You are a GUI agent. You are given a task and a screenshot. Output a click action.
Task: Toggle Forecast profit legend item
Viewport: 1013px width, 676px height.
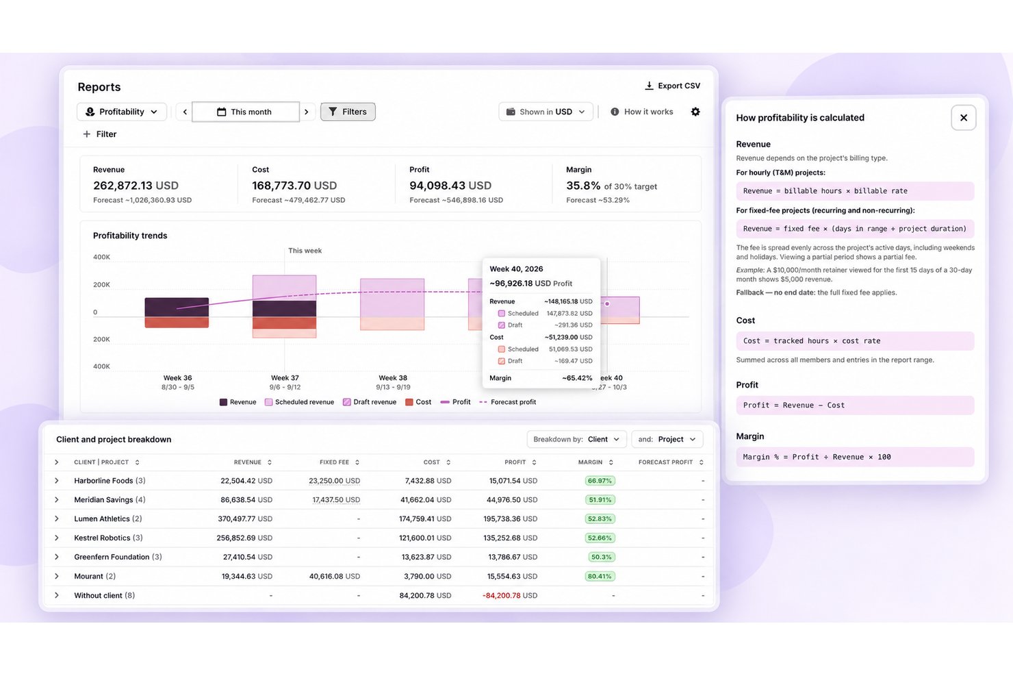508,402
